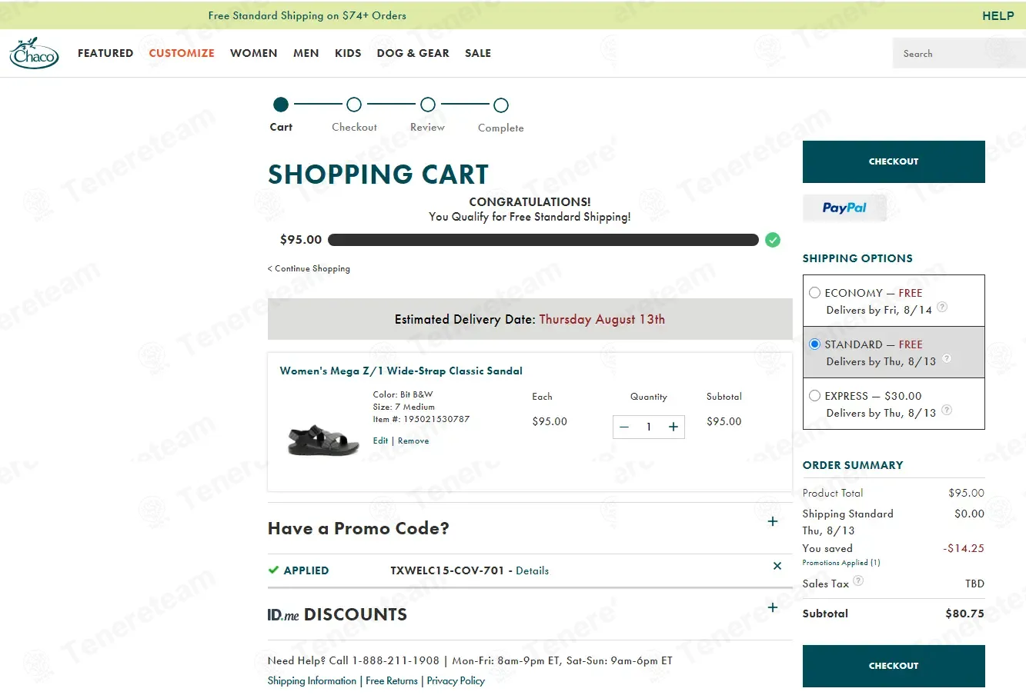Expand the Have a Promo Code section
The width and height of the screenshot is (1026, 695).
(773, 522)
